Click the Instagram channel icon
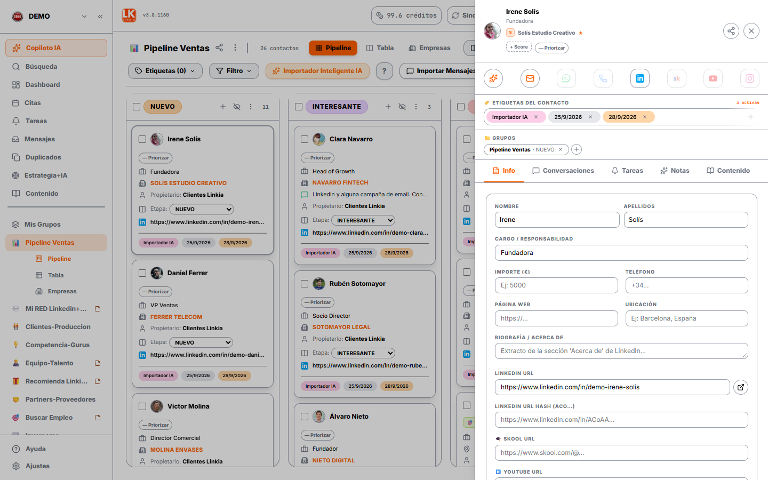 (750, 78)
